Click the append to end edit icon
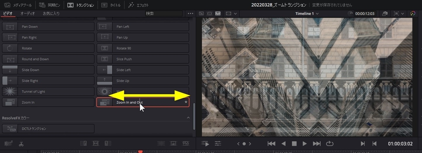Image resolution: width=422 pixels, height=153 pixels. click(96, 144)
